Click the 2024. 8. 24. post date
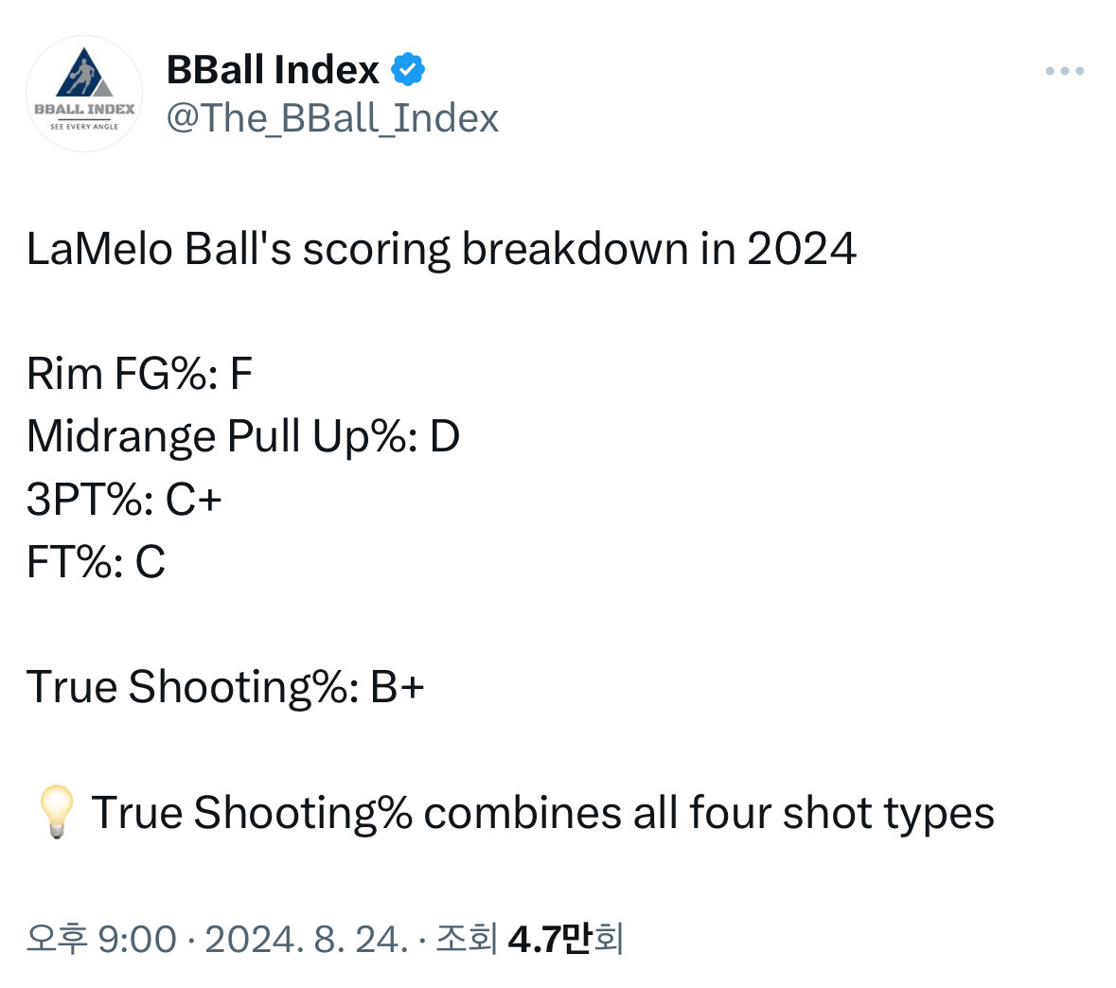The width and height of the screenshot is (1116, 988). click(x=307, y=940)
